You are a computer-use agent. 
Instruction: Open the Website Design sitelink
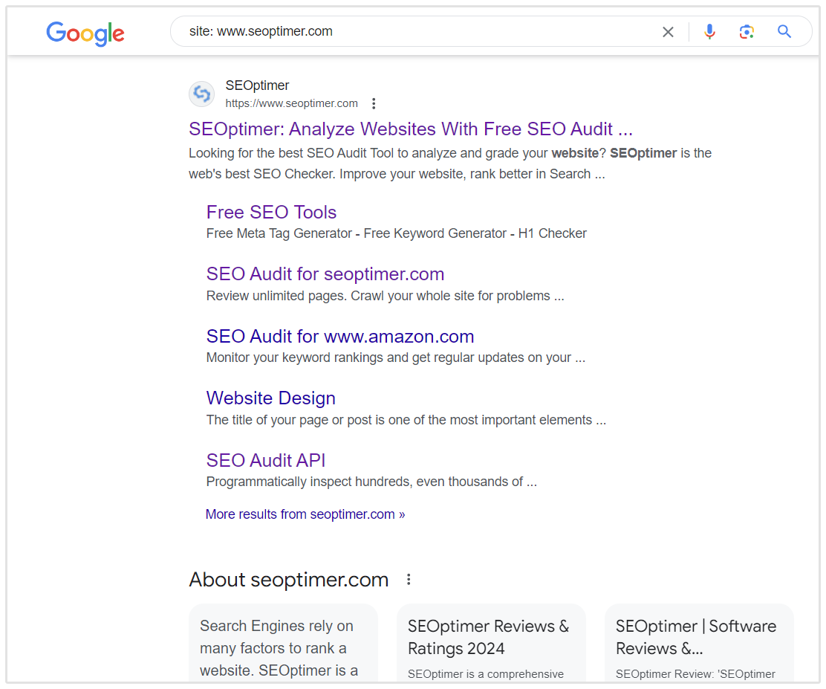tap(270, 398)
